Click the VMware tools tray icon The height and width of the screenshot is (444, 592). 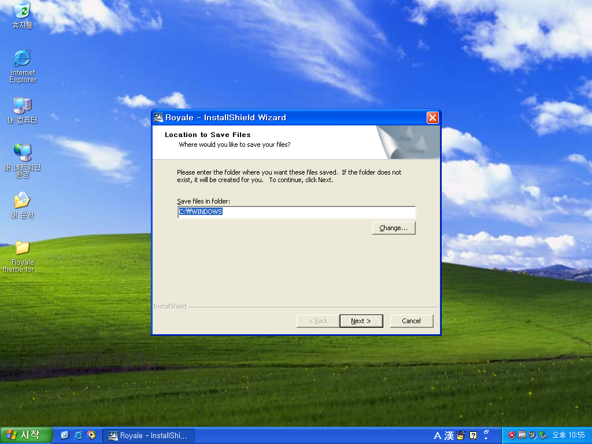522,435
